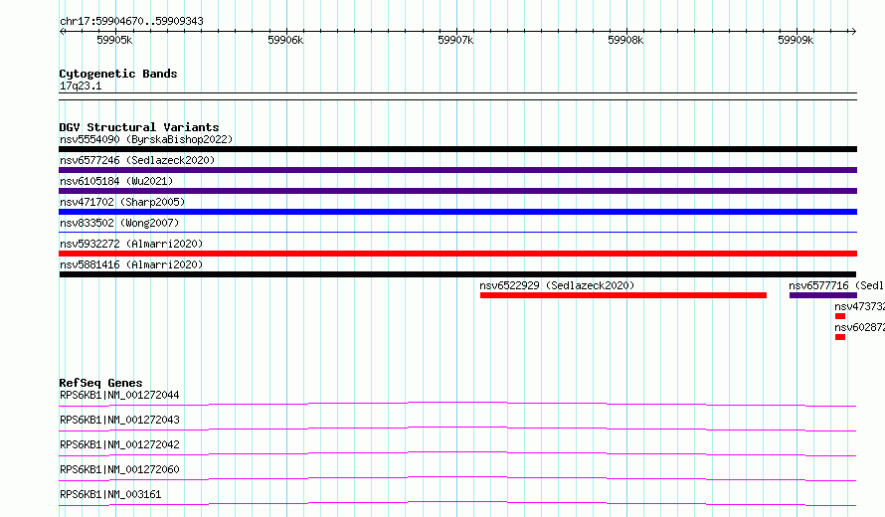Image resolution: width=885 pixels, height=517 pixels.
Task: Open the RPS6KB1|NM_001272043 transcript label
Action: pyautogui.click(x=119, y=420)
